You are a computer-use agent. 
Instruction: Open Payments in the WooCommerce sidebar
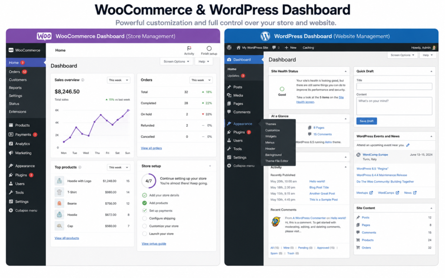coord(23,135)
